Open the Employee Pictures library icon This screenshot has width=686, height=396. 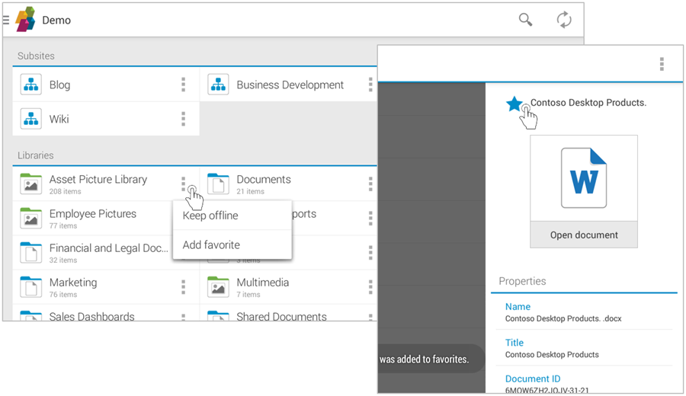click(31, 218)
